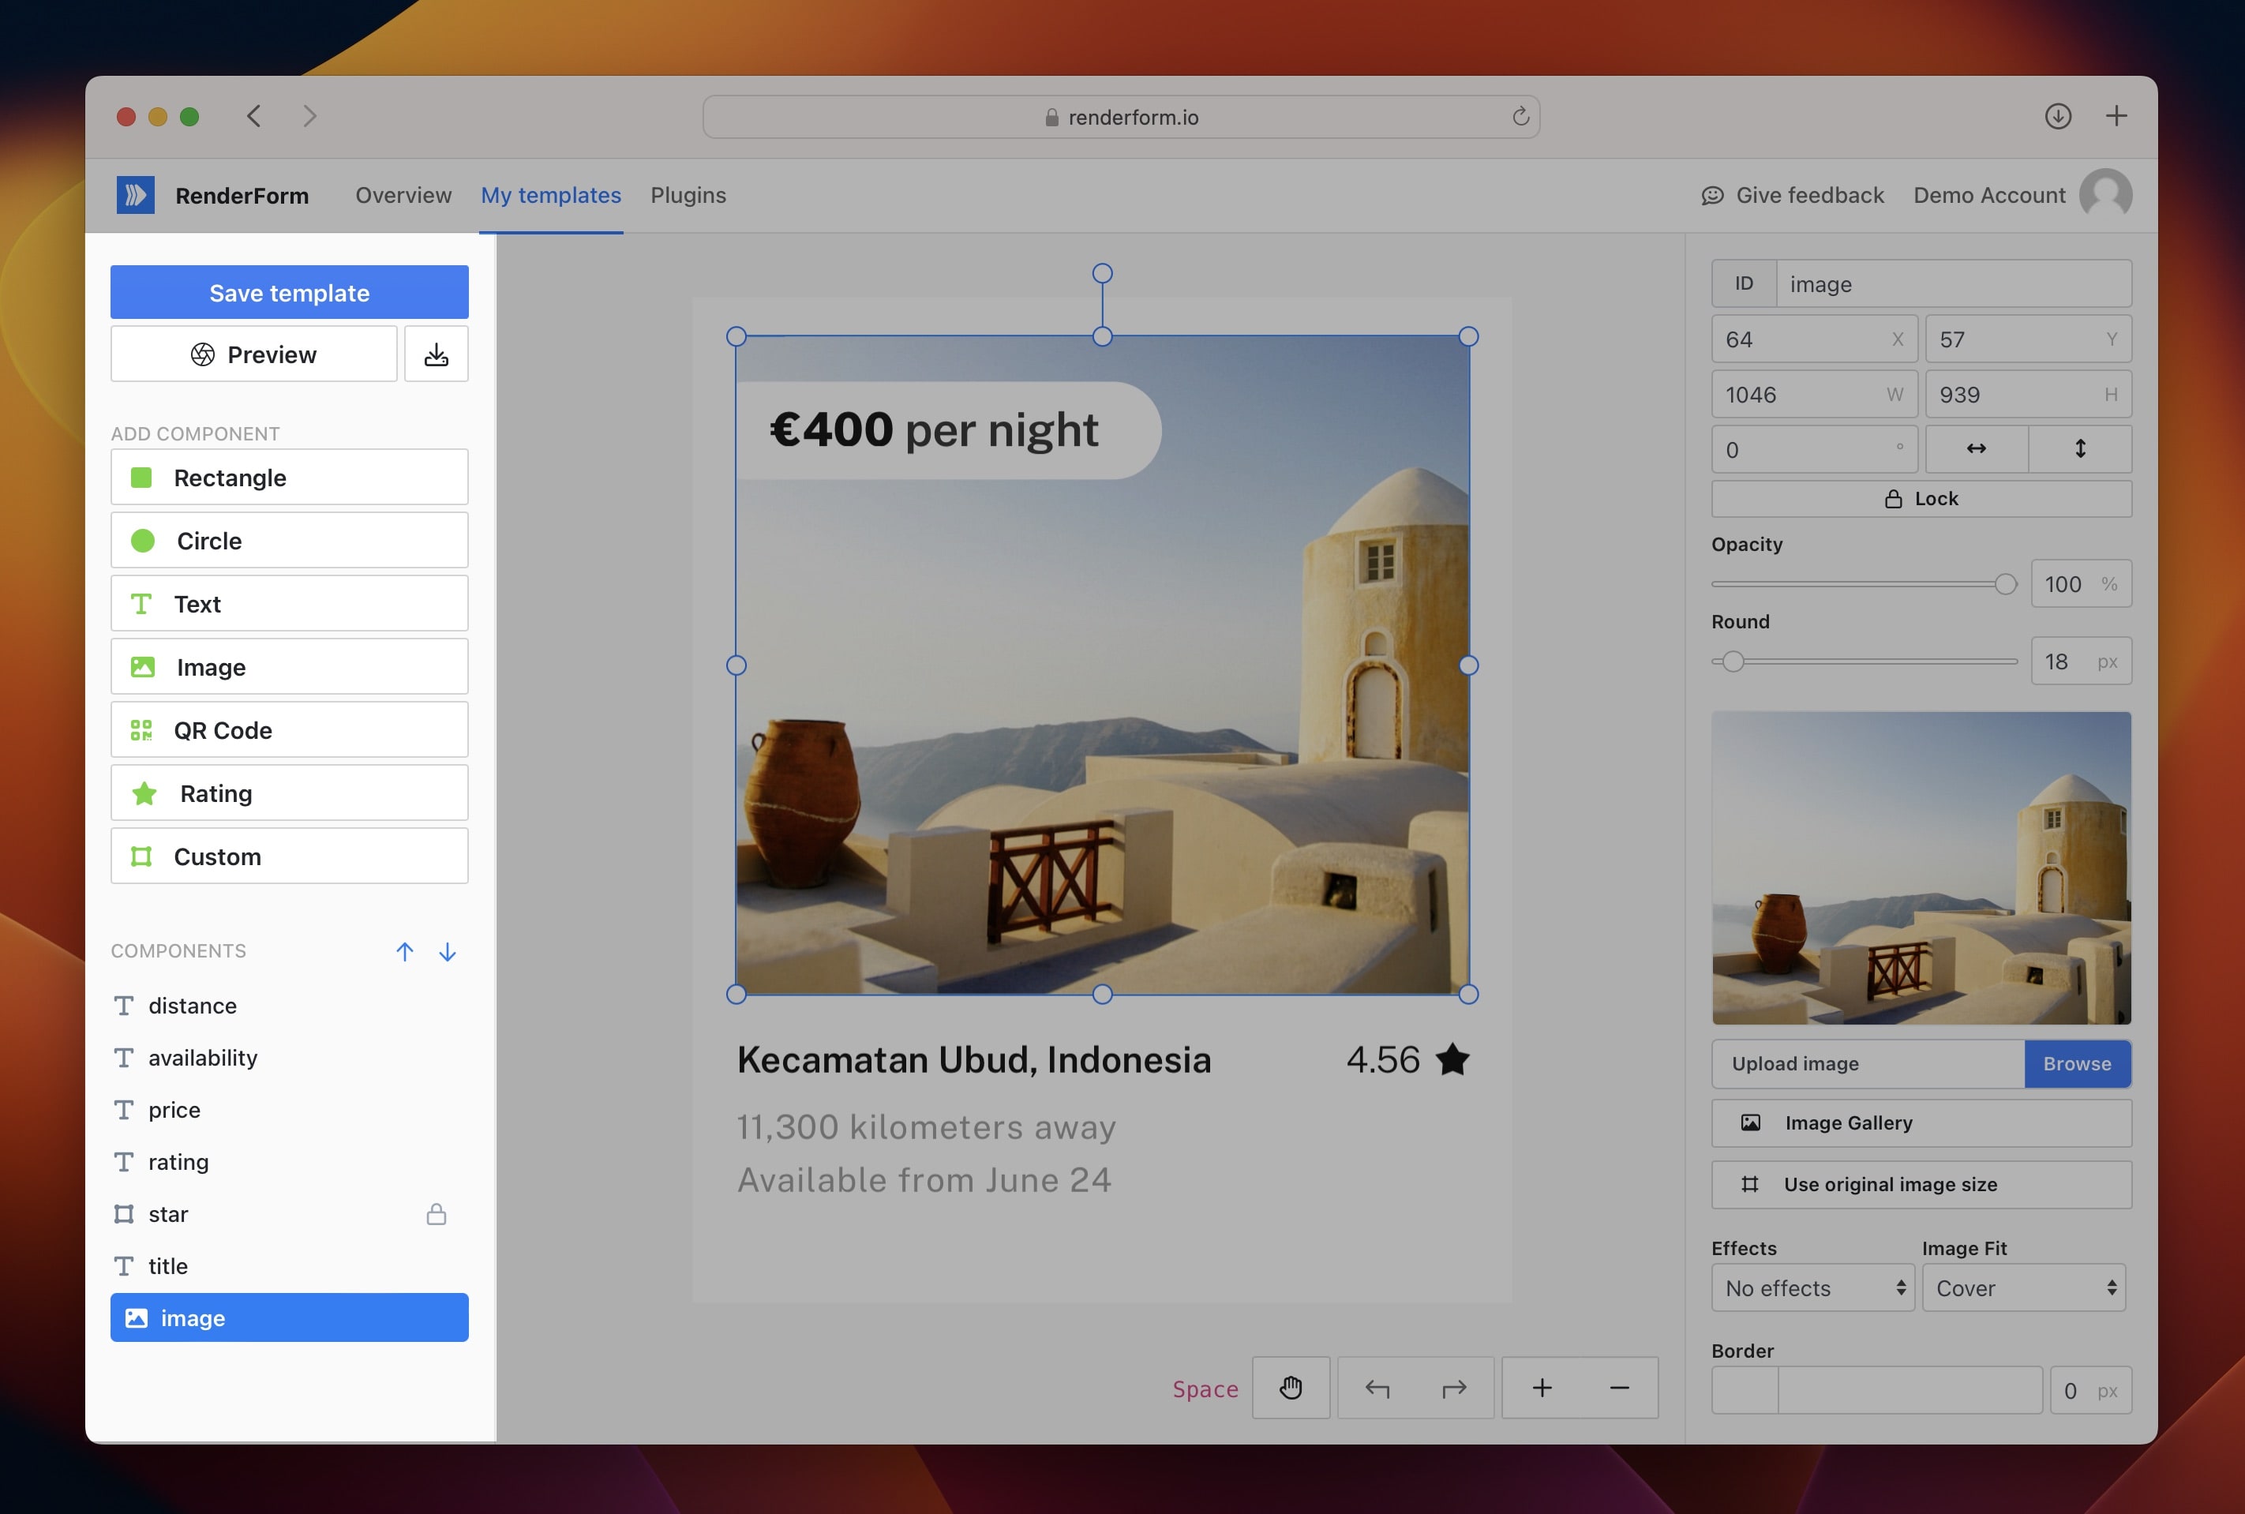Click Give feedback link
The height and width of the screenshot is (1514, 2245).
[1792, 195]
